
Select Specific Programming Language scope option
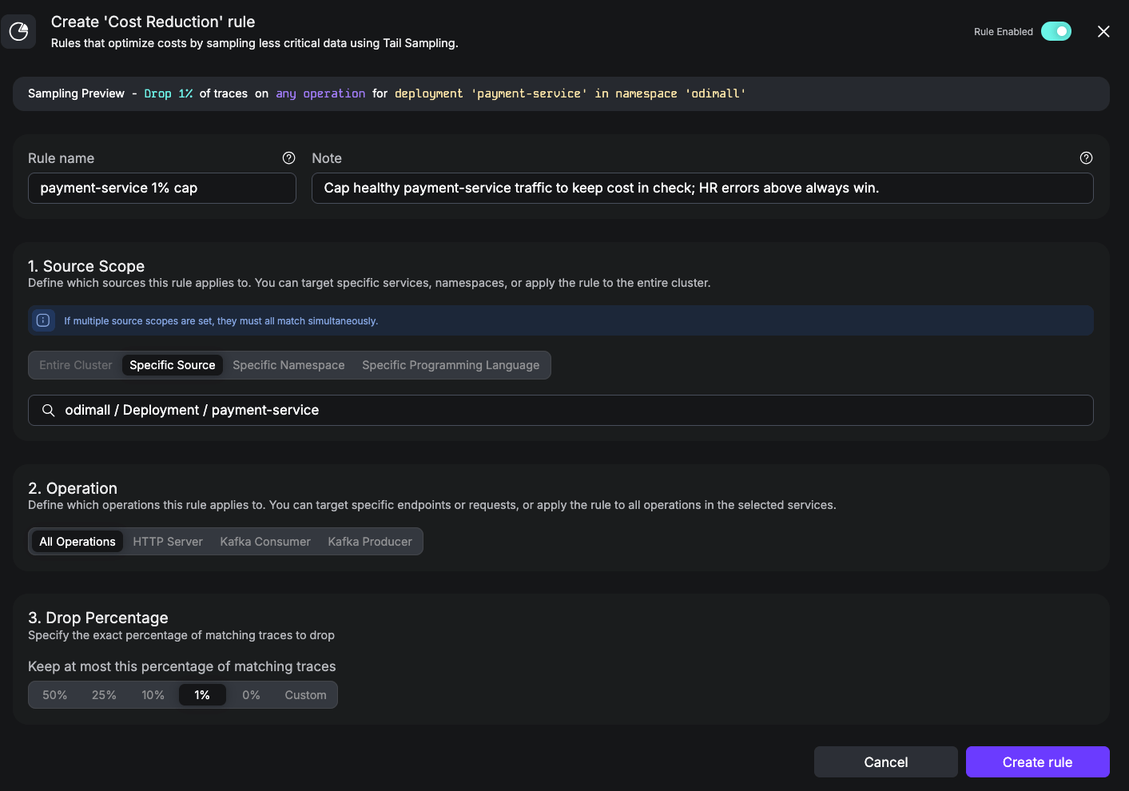click(451, 365)
